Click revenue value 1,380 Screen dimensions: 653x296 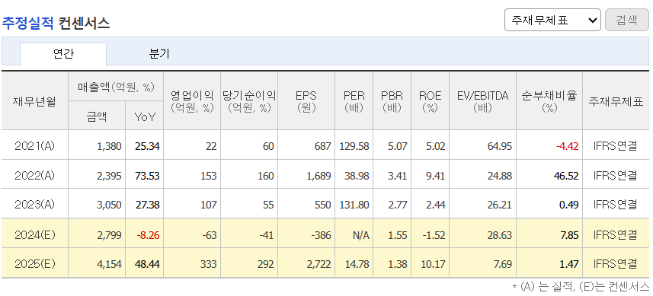coord(109,146)
